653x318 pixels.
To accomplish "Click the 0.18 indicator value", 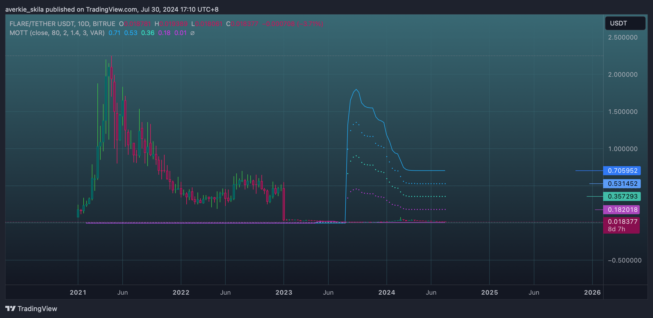I will click(164, 33).
